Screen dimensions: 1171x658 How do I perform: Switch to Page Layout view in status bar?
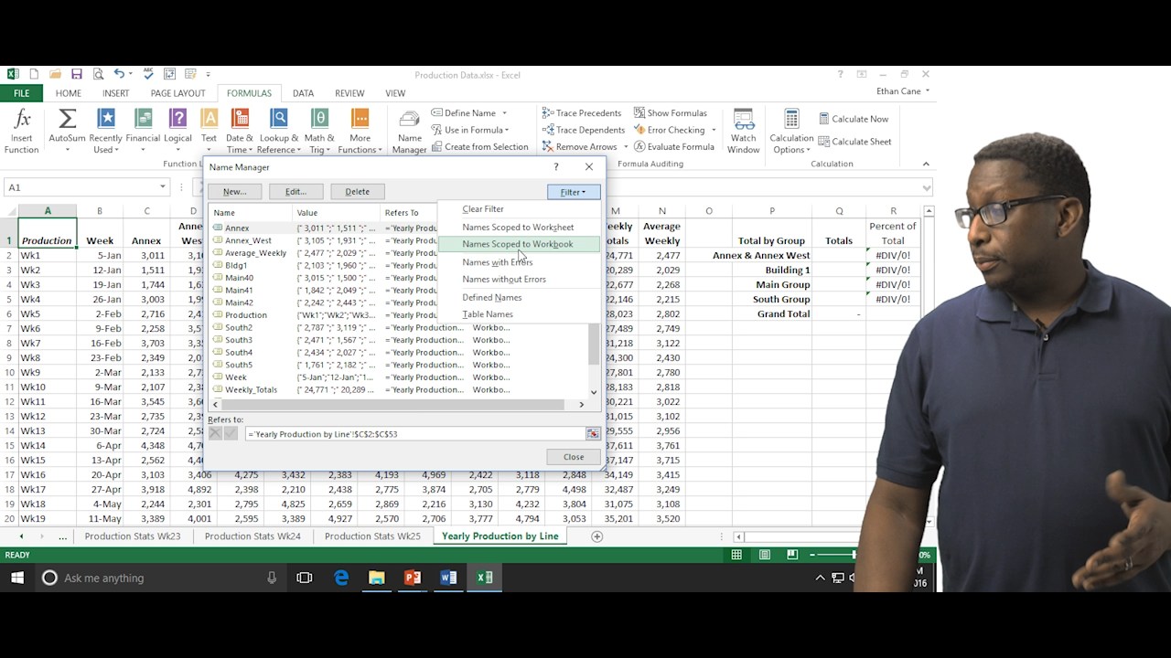click(765, 555)
